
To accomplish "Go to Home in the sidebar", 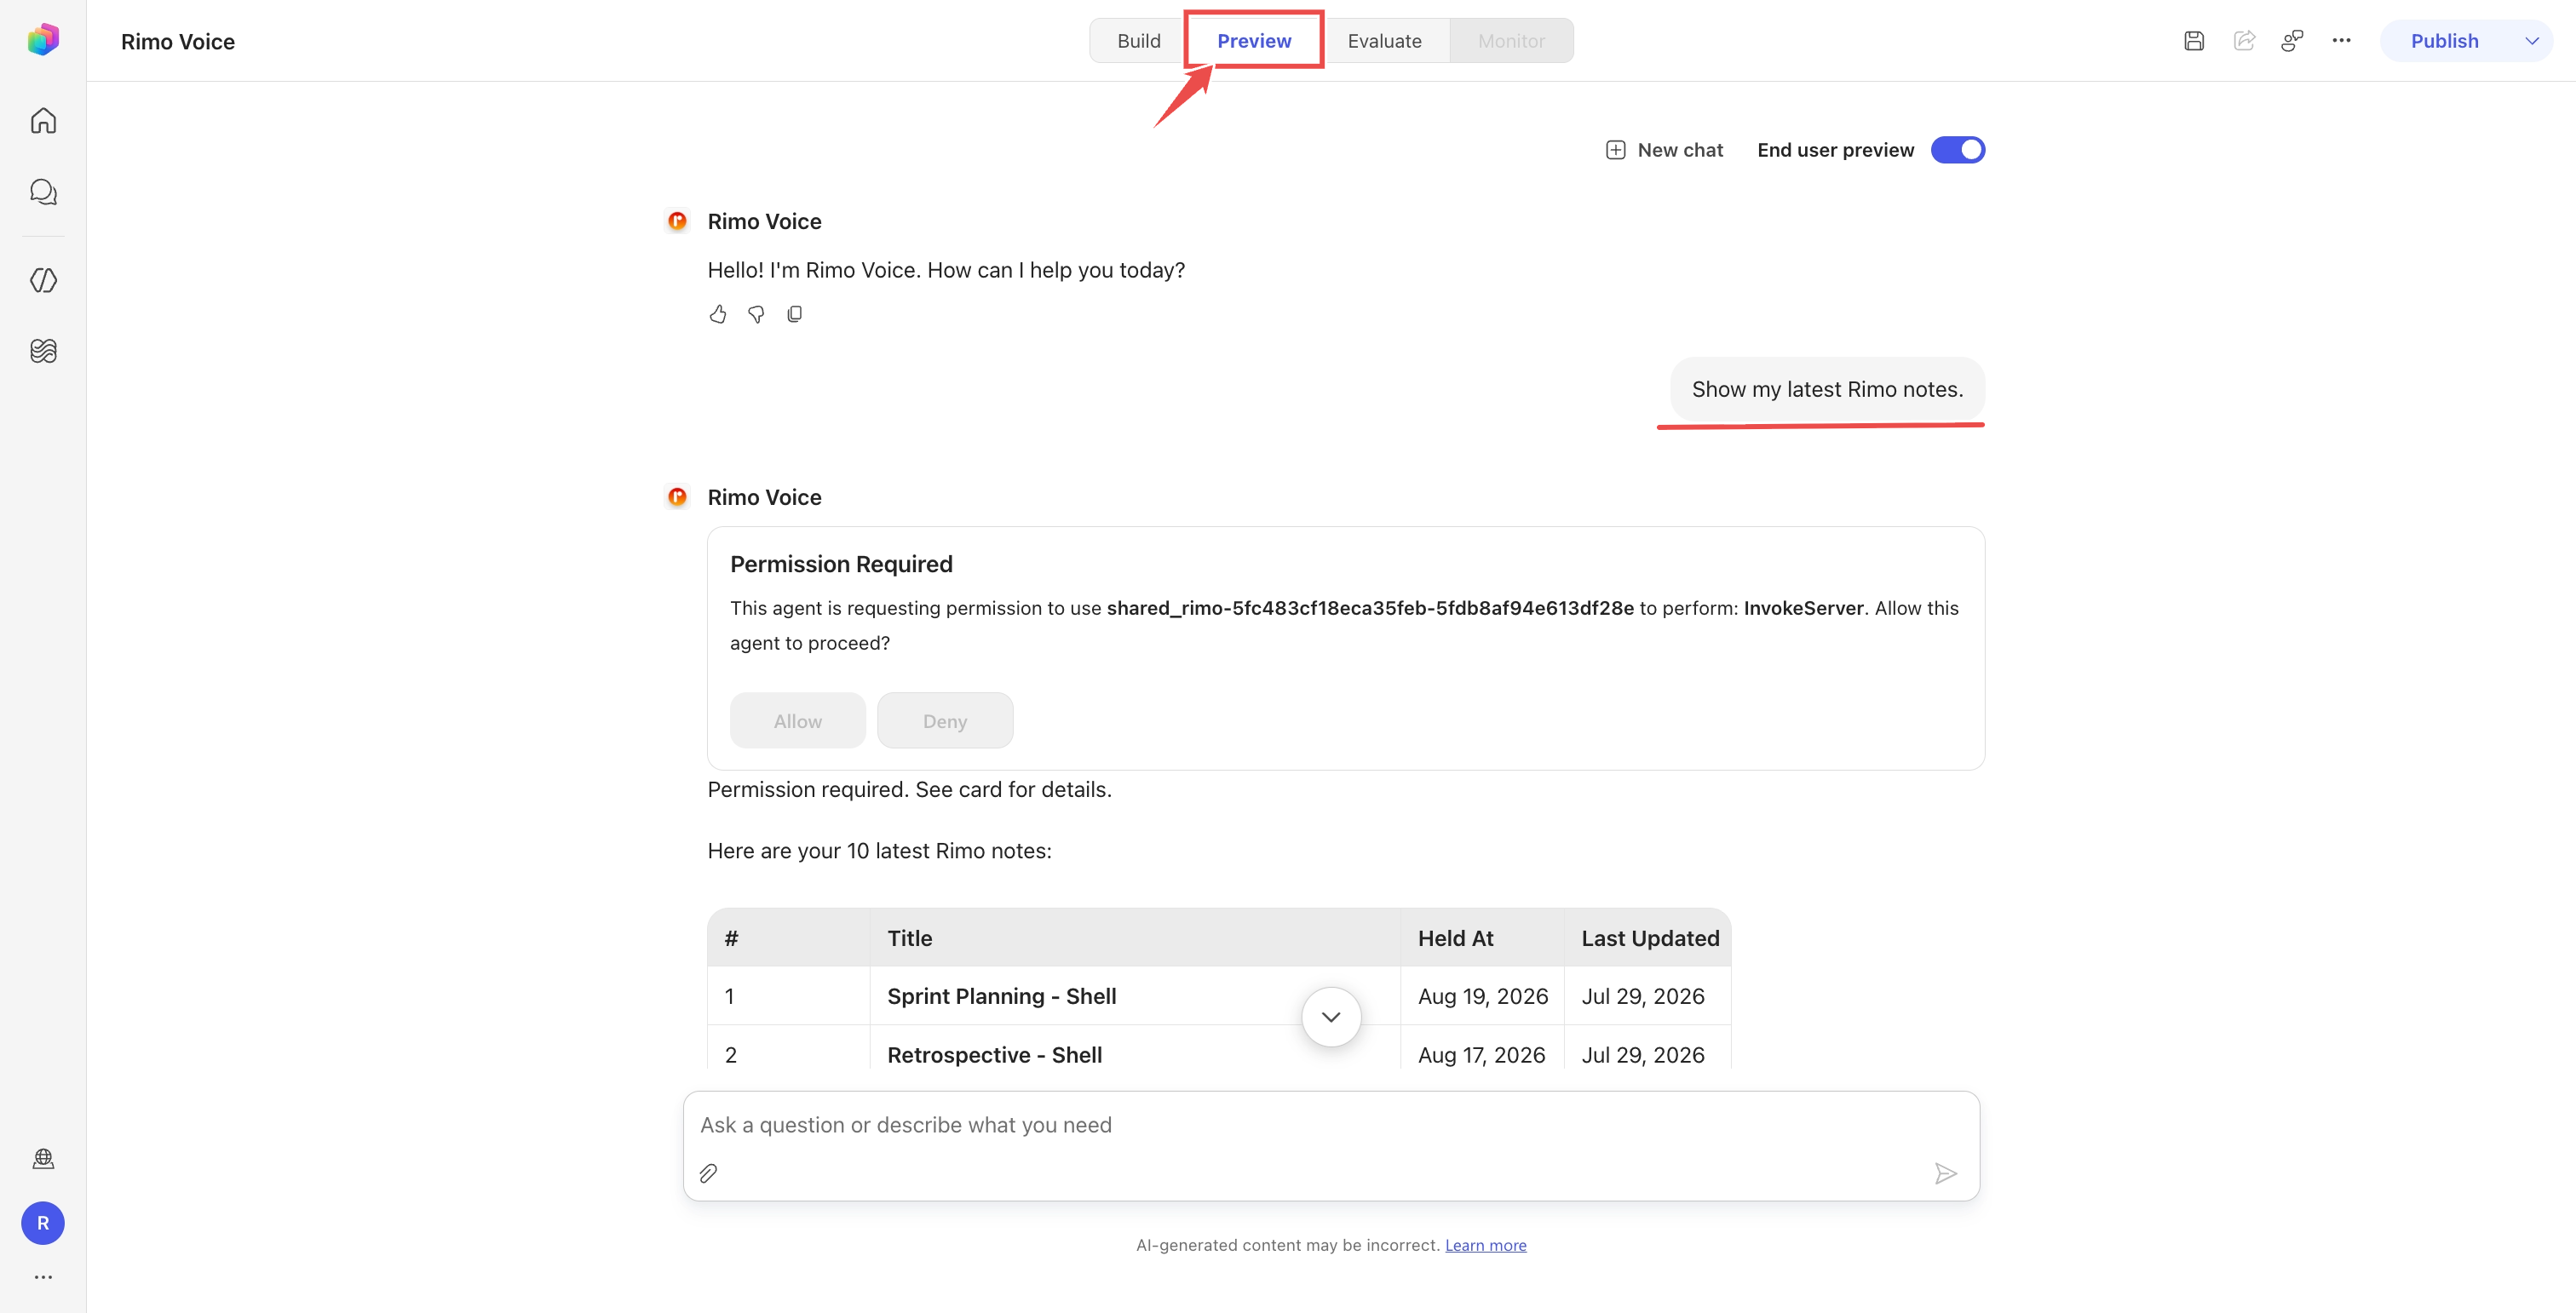I will click(43, 121).
